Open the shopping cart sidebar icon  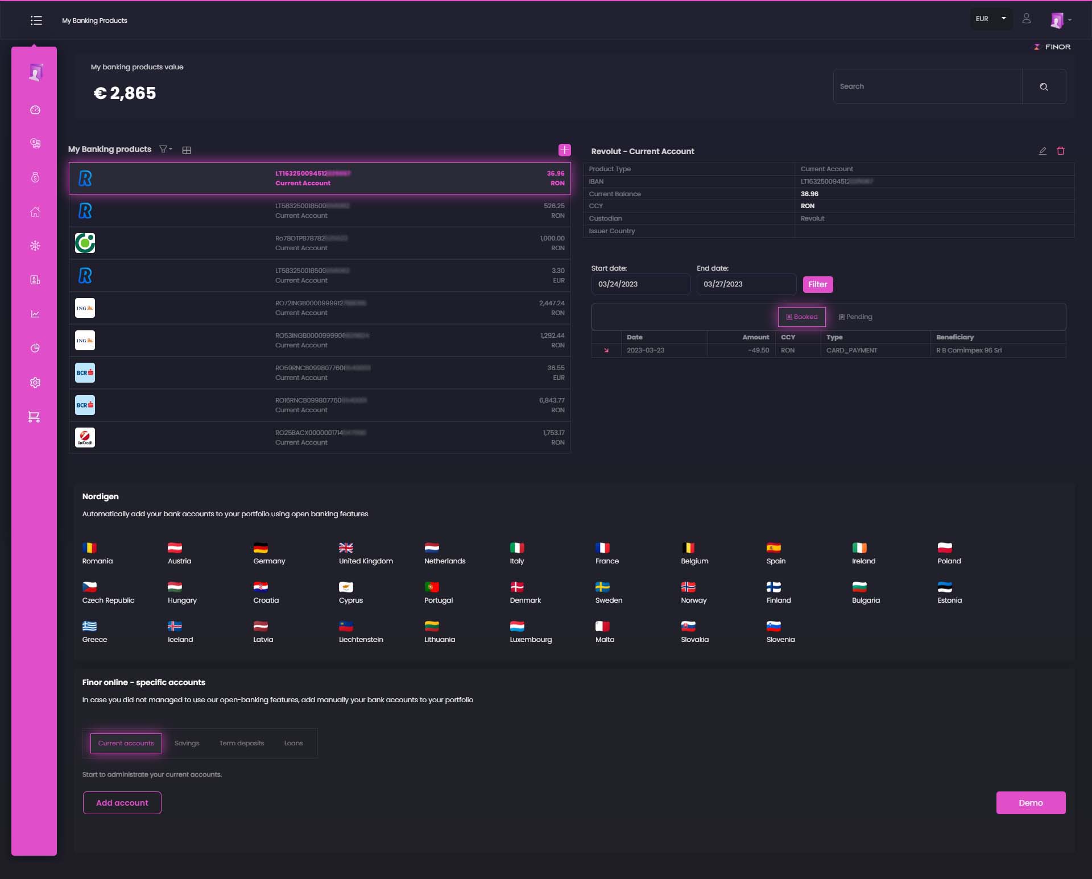pyautogui.click(x=34, y=417)
